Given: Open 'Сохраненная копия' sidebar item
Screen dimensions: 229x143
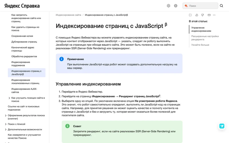Looking at the screenshot, I should pyautogui.click(x=22, y=36).
